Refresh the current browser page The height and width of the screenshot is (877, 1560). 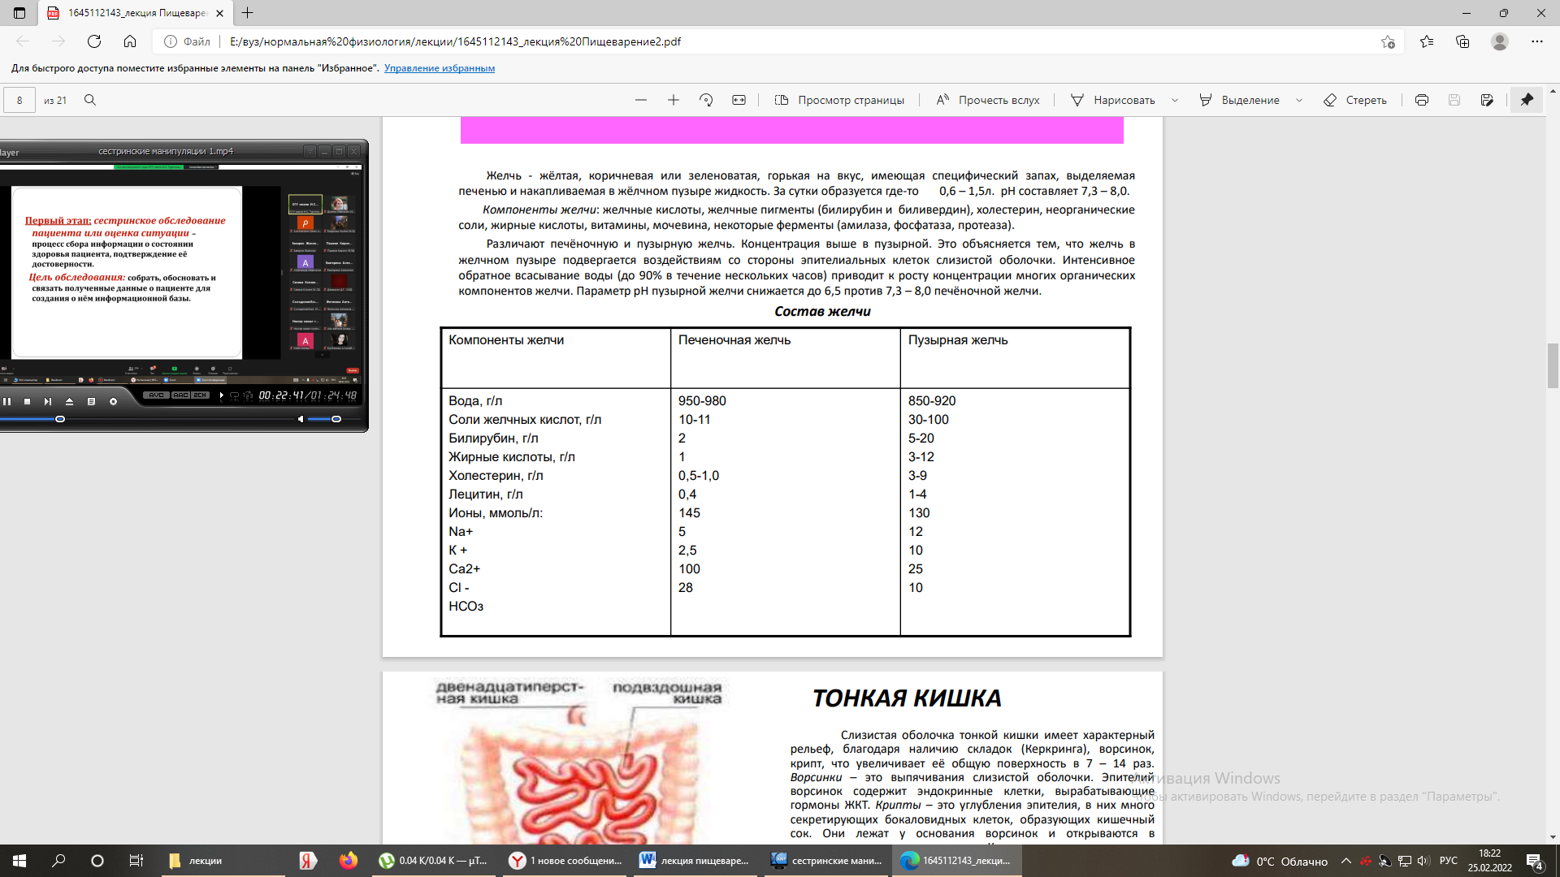click(94, 41)
